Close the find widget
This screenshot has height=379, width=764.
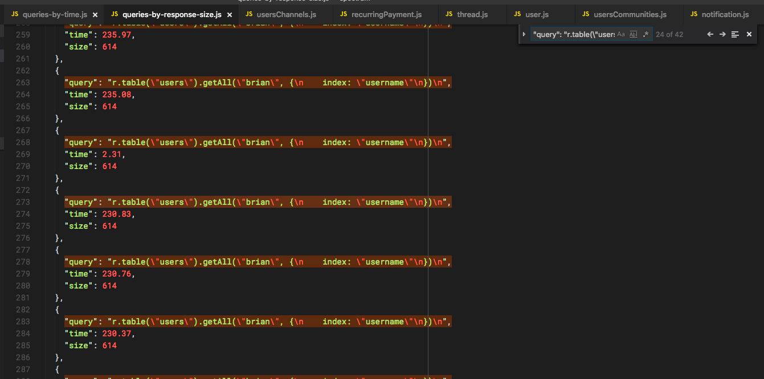pos(749,34)
